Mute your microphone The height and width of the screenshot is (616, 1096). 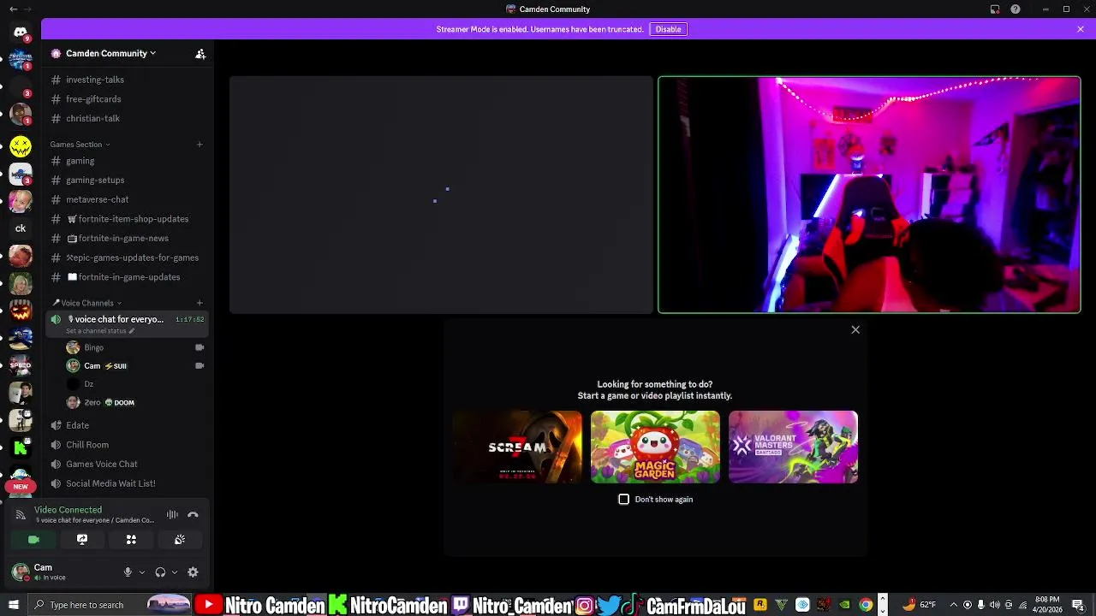128,572
